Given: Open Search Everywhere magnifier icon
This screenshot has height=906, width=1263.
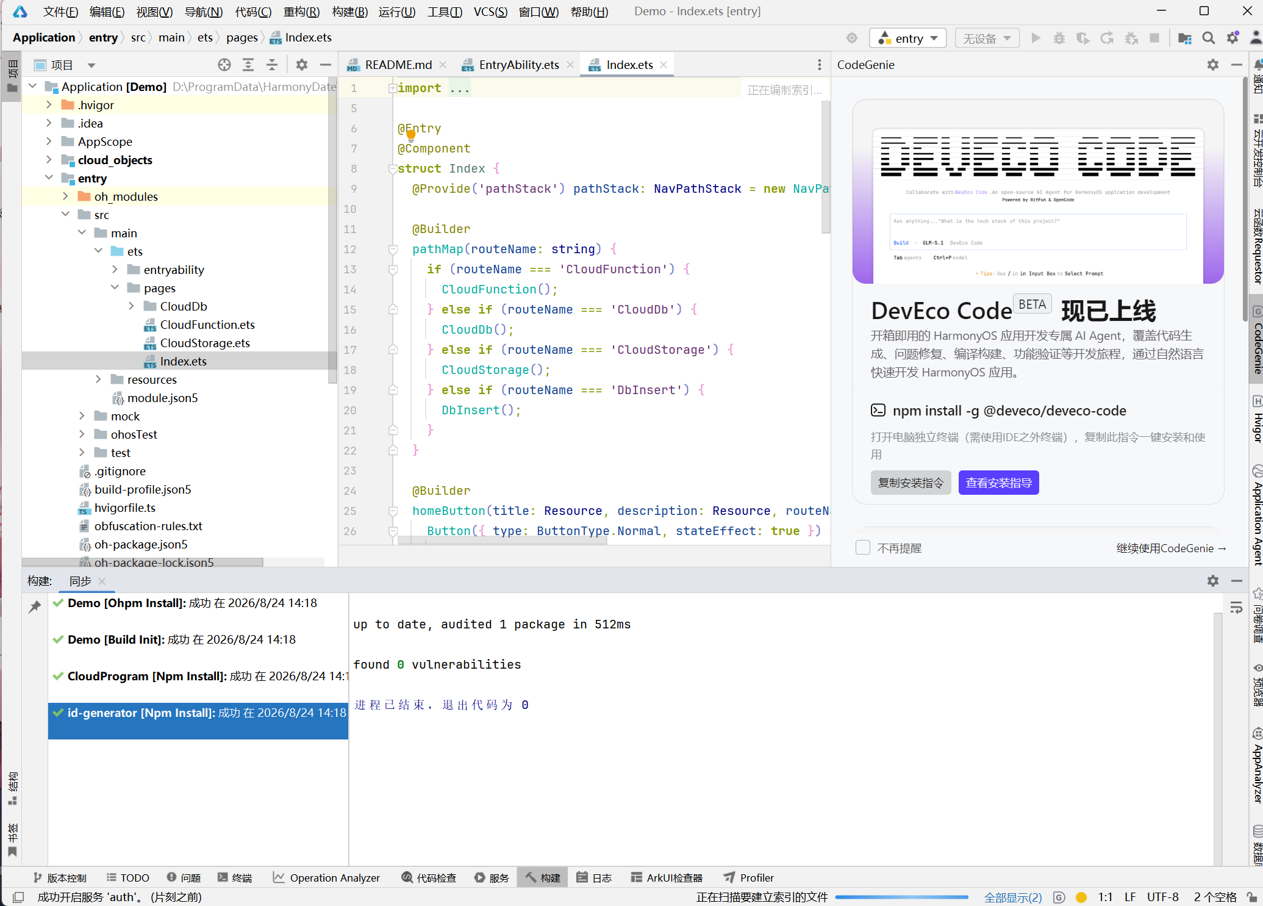Looking at the screenshot, I should point(1208,38).
